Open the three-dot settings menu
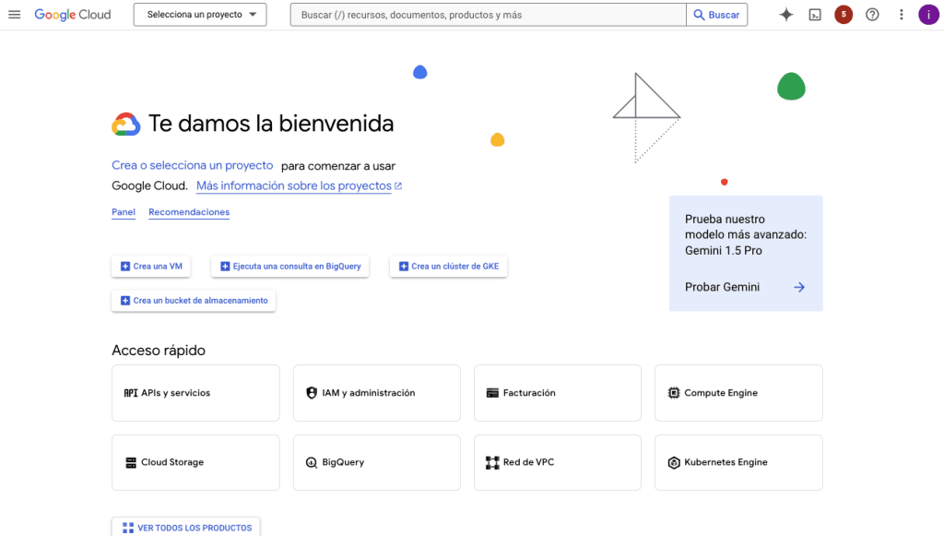Image resolution: width=944 pixels, height=536 pixels. tap(902, 15)
